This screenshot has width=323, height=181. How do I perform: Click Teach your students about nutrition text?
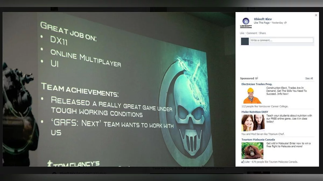tap(289, 119)
